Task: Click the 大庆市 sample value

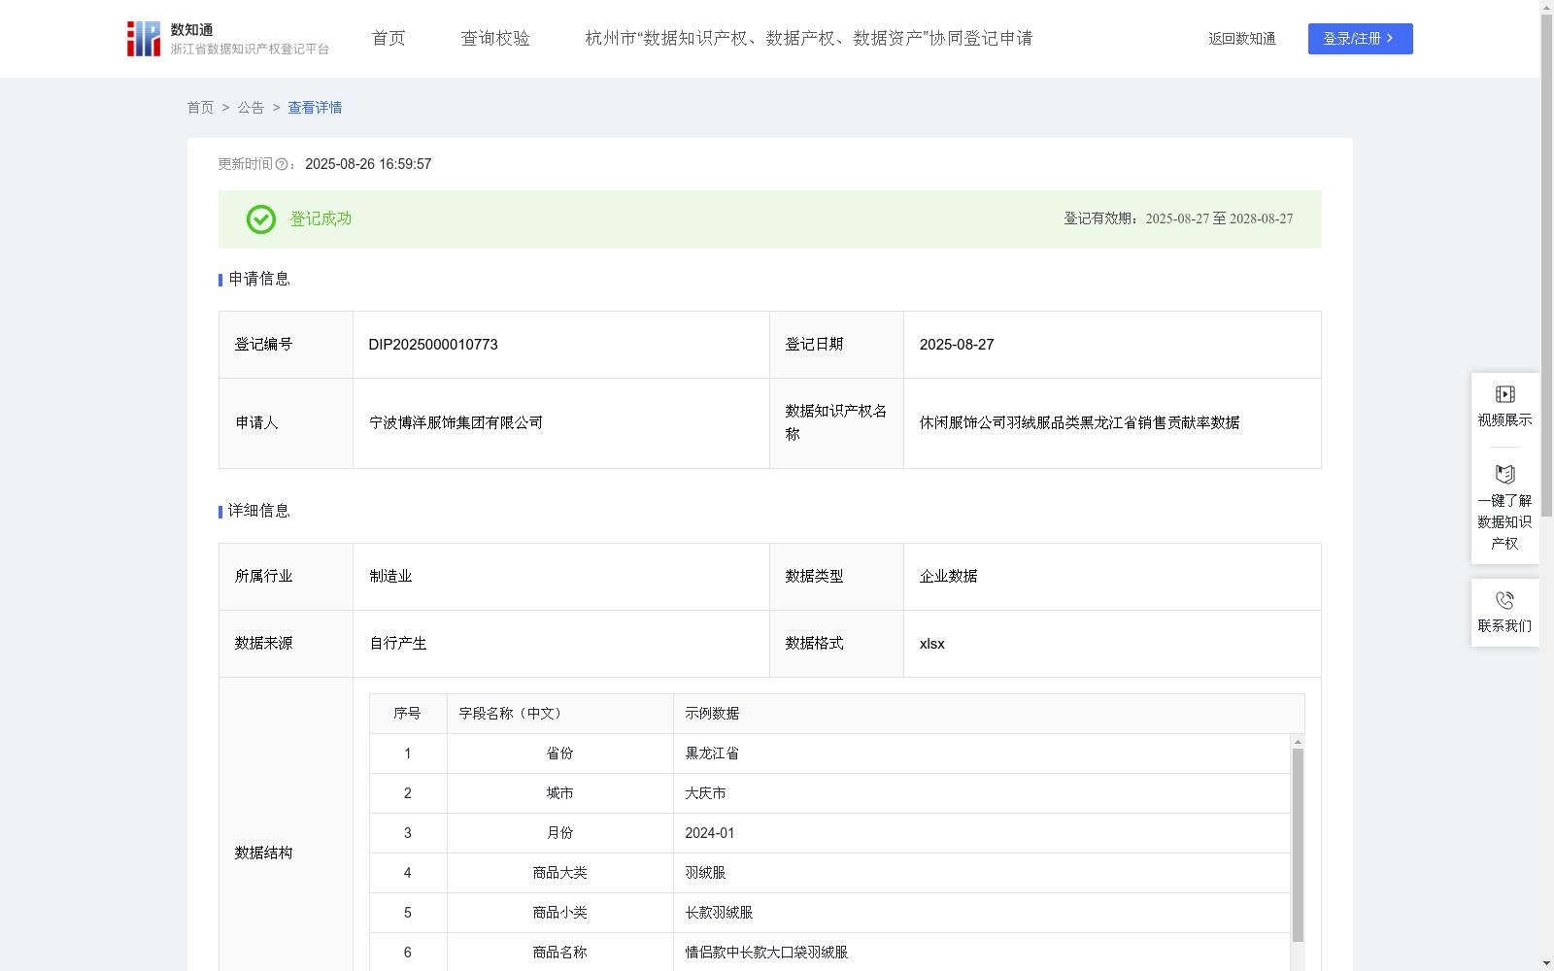Action: [x=705, y=793]
